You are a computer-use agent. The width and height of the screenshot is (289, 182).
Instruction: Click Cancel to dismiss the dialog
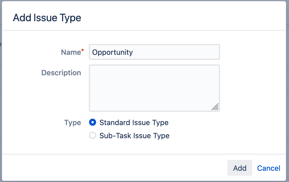269,168
